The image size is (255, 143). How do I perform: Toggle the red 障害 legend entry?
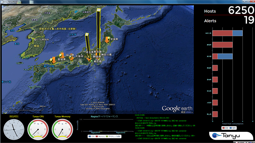tap(225, 128)
